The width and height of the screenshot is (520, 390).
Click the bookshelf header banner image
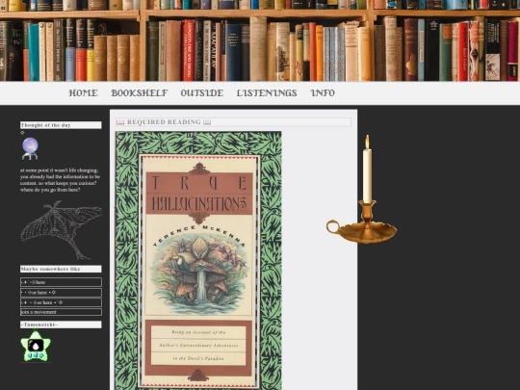tap(260, 40)
